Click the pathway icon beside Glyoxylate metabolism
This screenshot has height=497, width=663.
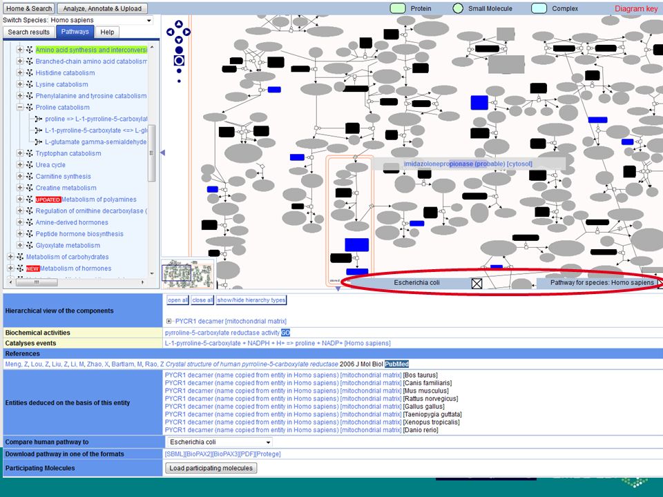tap(30, 245)
